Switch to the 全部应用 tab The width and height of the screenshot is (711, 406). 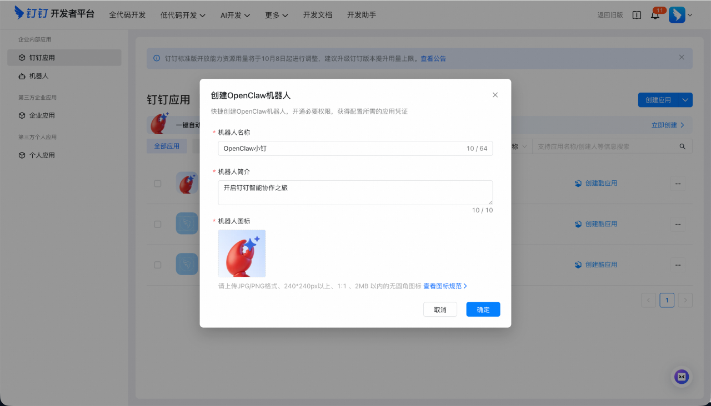coord(167,146)
